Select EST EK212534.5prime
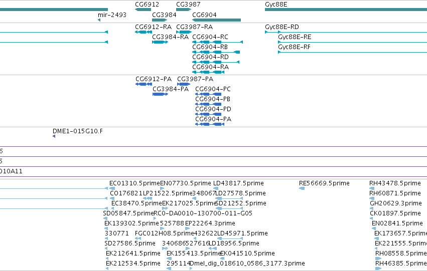 tap(133, 263)
